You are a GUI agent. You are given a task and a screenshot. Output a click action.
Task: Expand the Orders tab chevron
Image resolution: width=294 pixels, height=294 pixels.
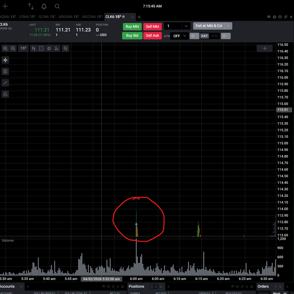tap(276, 287)
